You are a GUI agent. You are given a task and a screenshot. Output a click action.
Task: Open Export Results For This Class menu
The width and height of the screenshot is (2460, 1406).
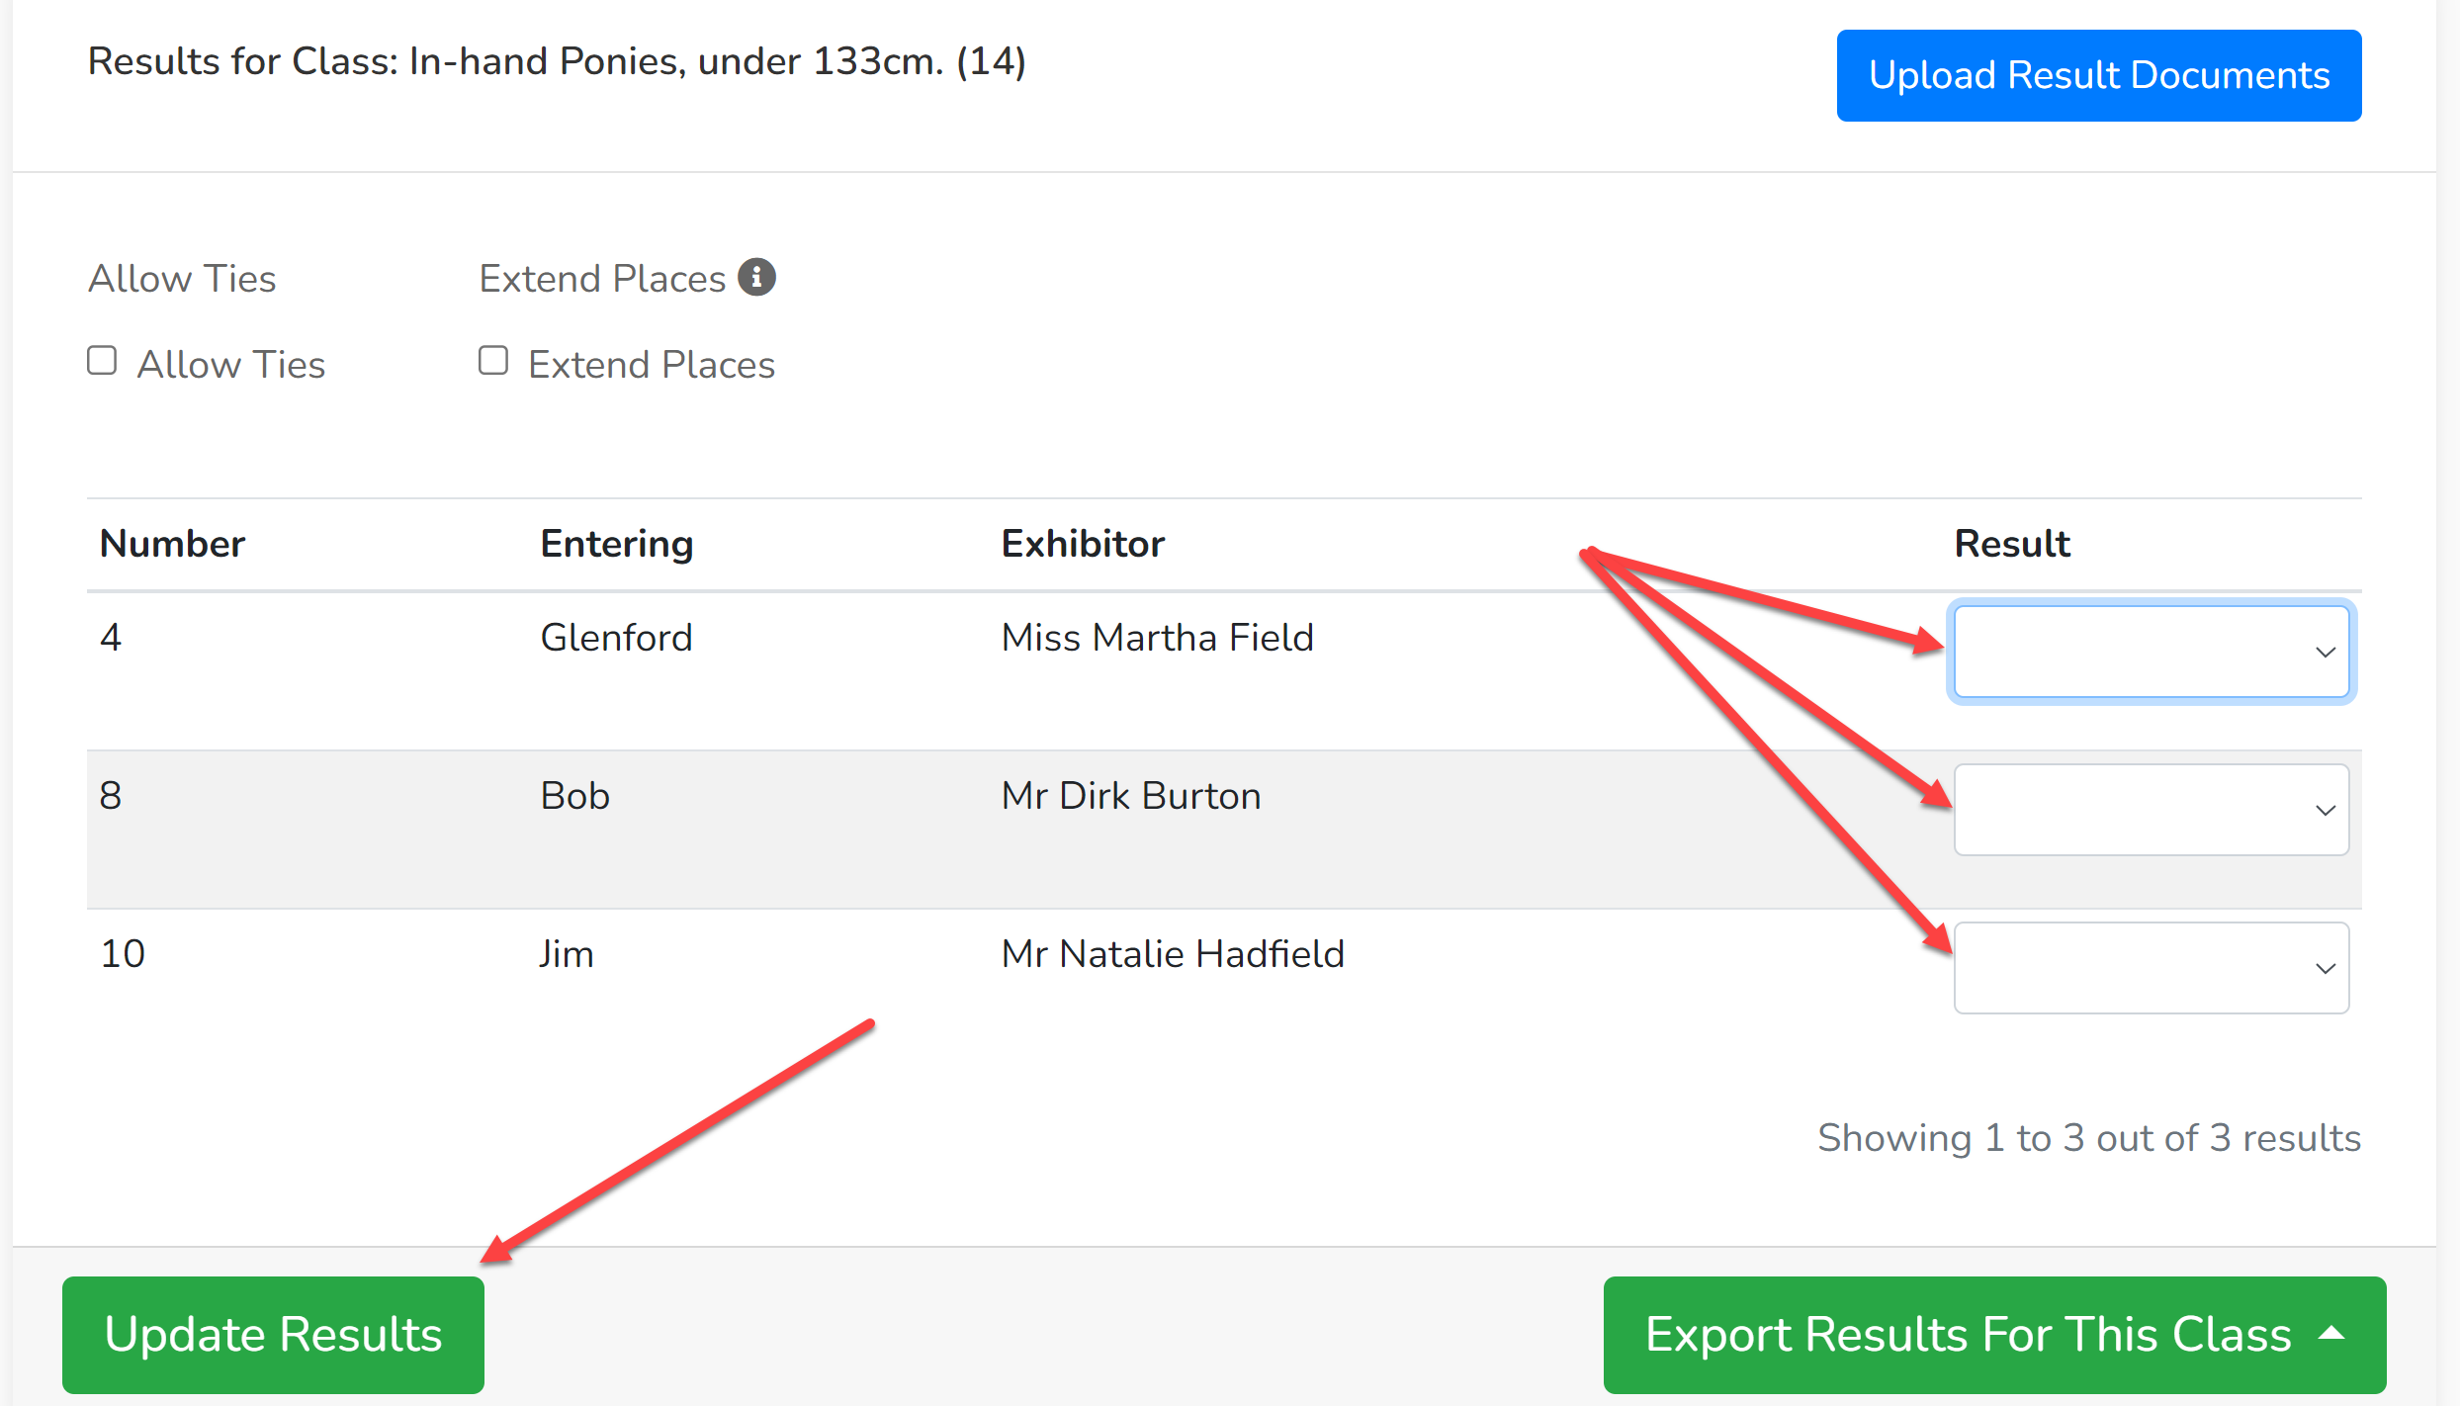[x=1994, y=1335]
